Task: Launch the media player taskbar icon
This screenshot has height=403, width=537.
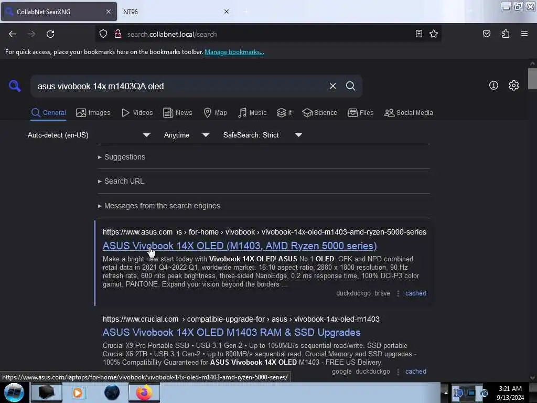Action: pyautogui.click(x=78, y=393)
